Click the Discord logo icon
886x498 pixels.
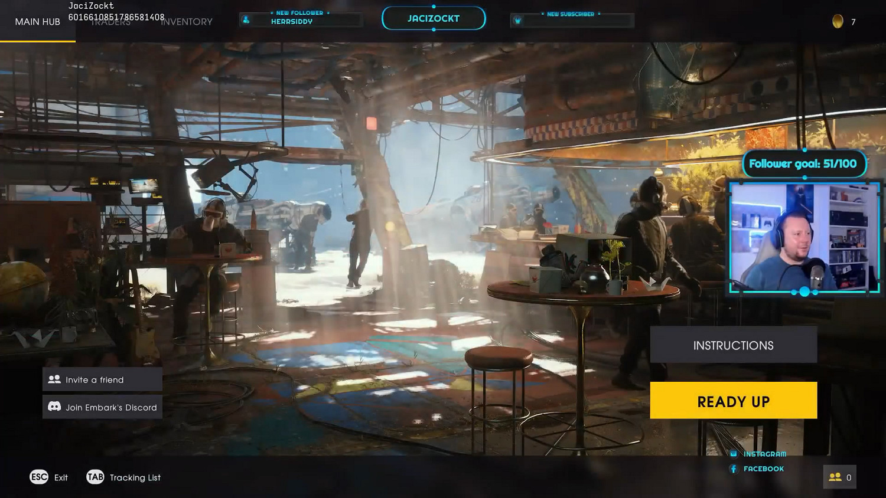pyautogui.click(x=54, y=407)
